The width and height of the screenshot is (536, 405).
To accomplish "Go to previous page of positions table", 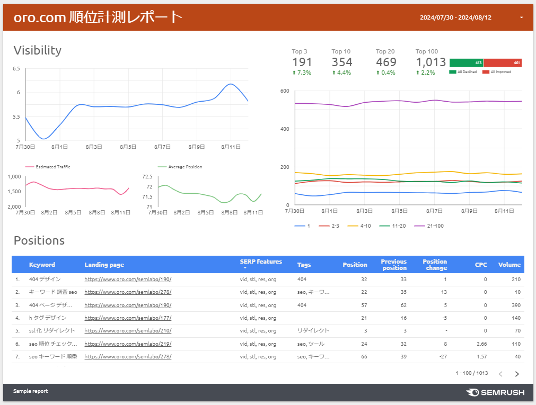I will (500, 374).
